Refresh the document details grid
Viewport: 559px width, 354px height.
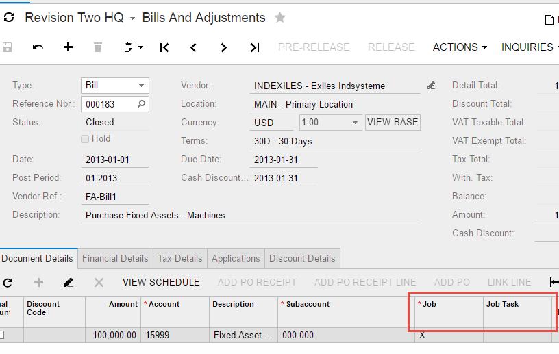click(x=8, y=283)
